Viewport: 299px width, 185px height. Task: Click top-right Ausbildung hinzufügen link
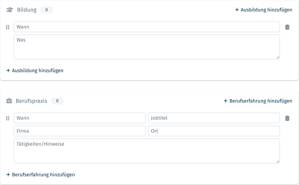pos(264,10)
